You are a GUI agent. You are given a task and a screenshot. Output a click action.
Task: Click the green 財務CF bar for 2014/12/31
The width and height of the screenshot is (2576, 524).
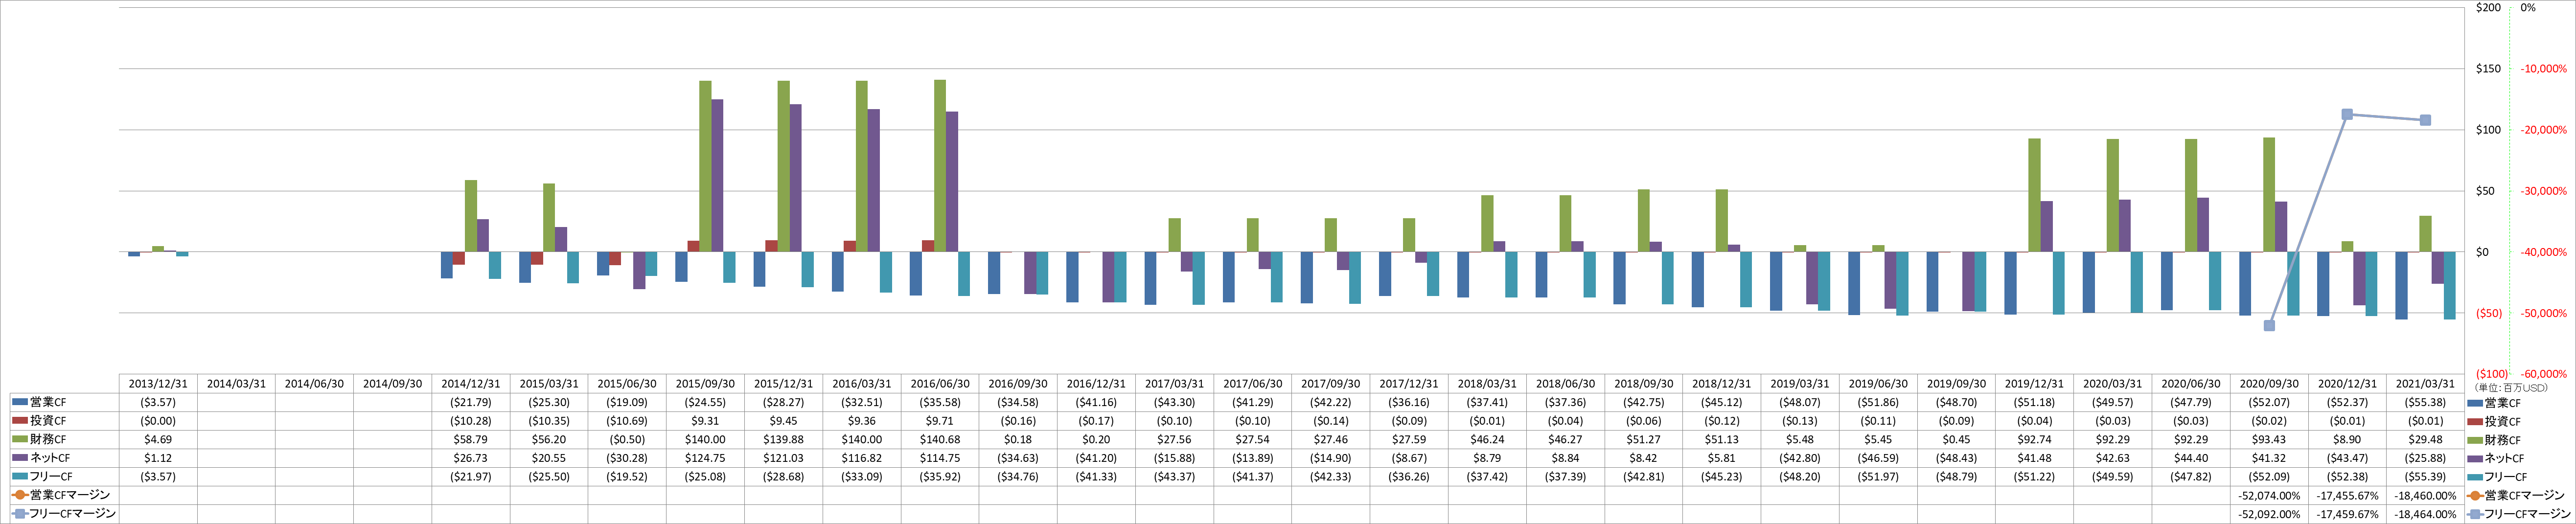tap(471, 216)
